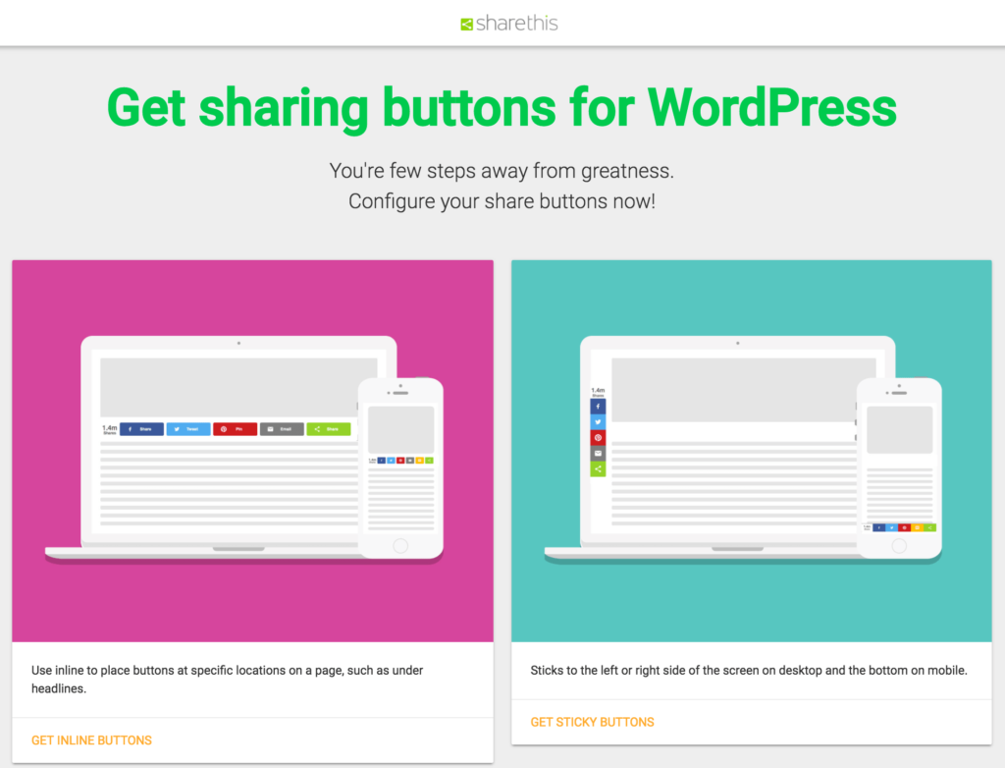Click the gray Email button in the inline mockup

(282, 429)
